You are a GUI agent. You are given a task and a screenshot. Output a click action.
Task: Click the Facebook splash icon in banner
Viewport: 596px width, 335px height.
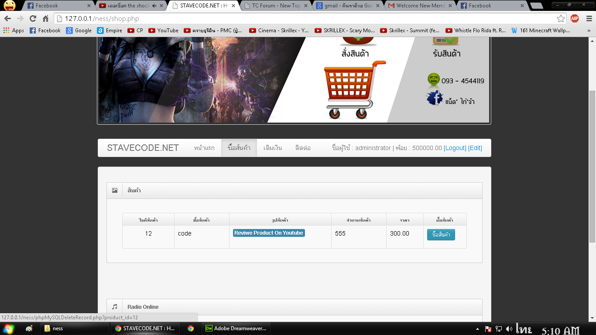pos(435,98)
